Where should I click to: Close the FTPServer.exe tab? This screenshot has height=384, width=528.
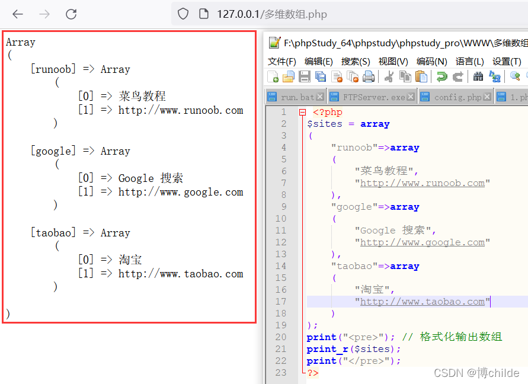pyautogui.click(x=411, y=97)
